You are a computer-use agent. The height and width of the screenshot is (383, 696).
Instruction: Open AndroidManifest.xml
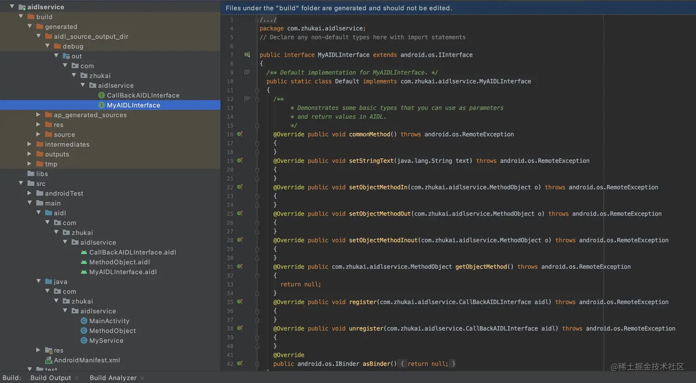[87, 360]
